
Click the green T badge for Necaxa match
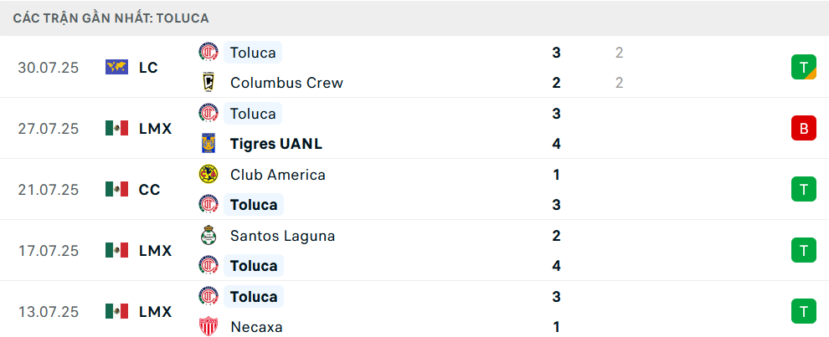804,311
